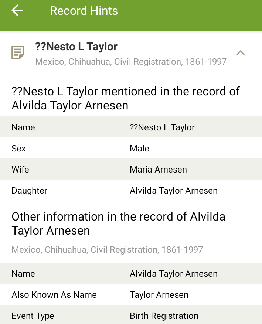Select the second Name row Alvilda Taylor Arnesen
This screenshot has height=324, width=262.
pos(131,274)
